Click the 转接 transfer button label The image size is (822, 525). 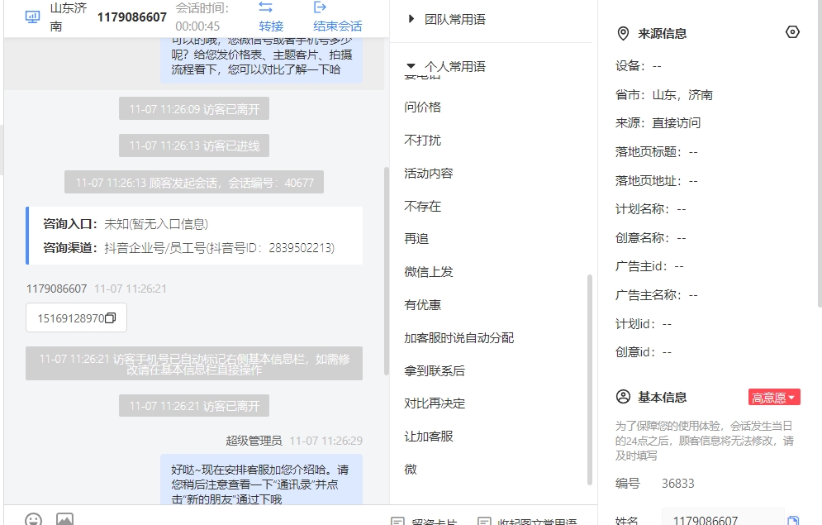point(271,26)
